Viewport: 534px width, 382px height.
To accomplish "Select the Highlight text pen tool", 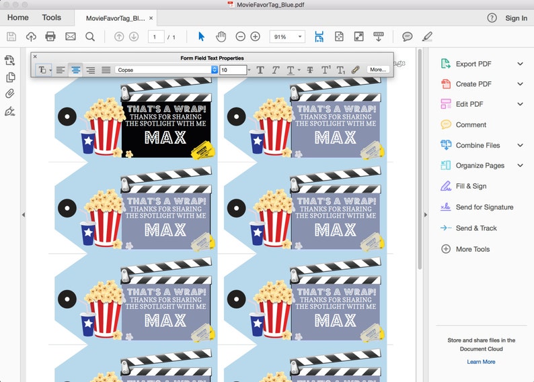I will click(x=427, y=36).
